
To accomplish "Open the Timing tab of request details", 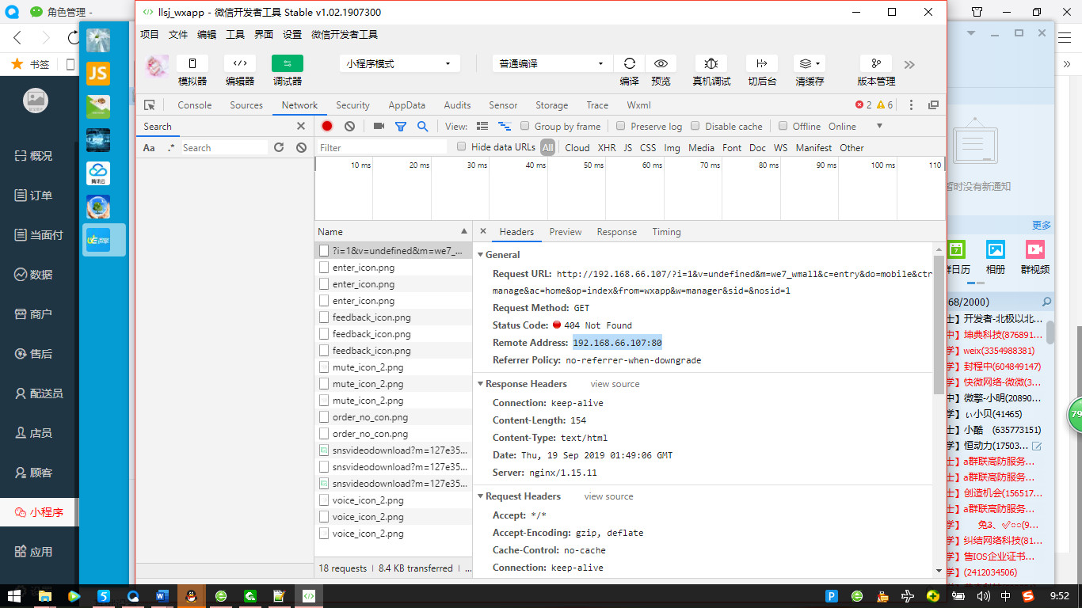I will click(x=666, y=232).
